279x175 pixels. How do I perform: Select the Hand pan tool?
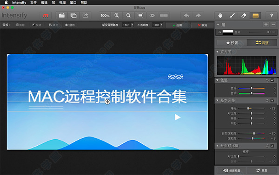[220, 16]
